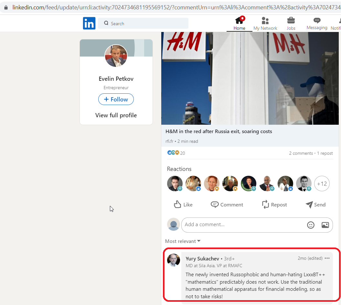Open View full profile link
341x305 pixels.
pyautogui.click(x=116, y=115)
